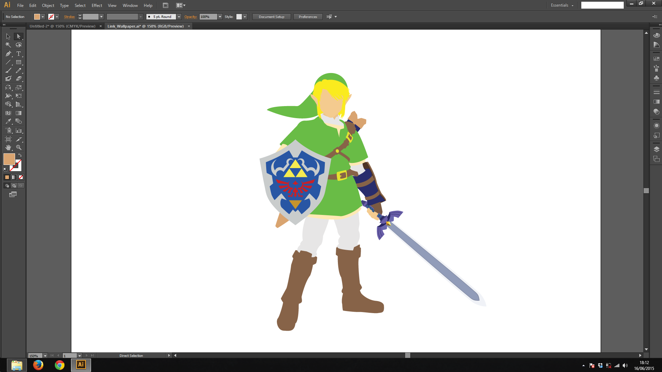
Task: Select the Zoom magnifier tool
Action: point(19,147)
